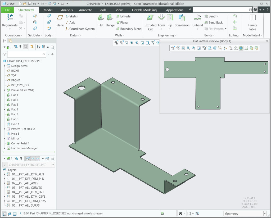271x218 pixels.
Task: Choose the Planar wall tool
Action: pyautogui.click(x=123, y=22)
